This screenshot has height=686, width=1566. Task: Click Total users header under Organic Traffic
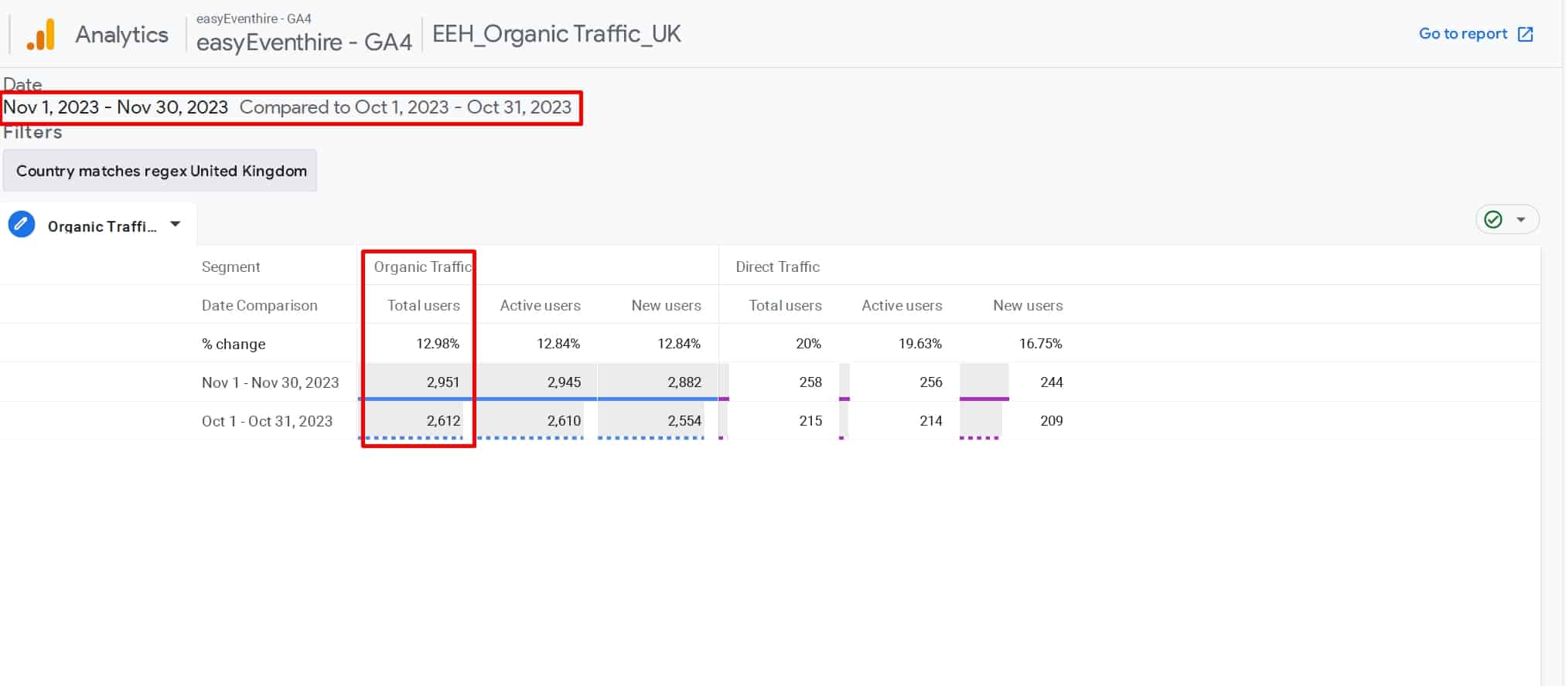pos(423,305)
